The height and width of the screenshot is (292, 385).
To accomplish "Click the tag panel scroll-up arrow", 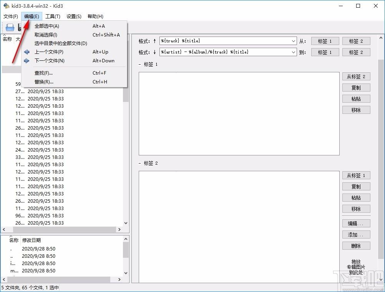I will coord(381,38).
